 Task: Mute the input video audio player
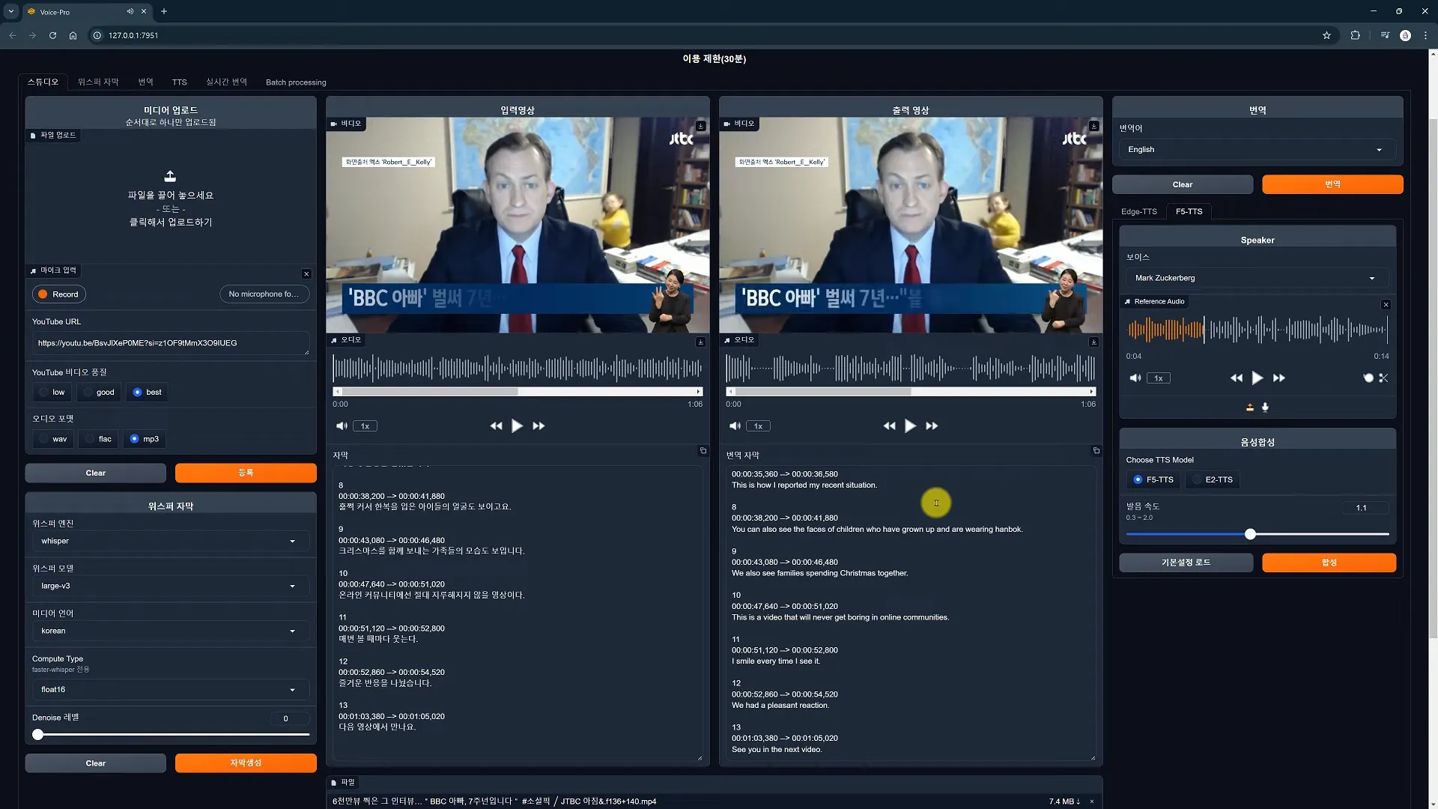point(343,425)
